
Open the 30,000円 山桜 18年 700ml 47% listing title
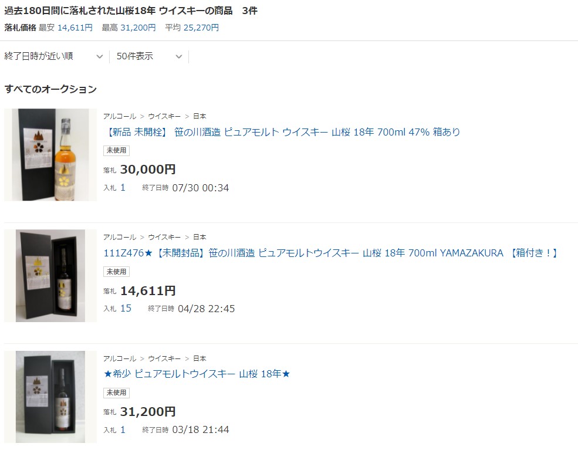point(282,132)
